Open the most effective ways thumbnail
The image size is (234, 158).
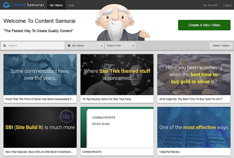click(x=194, y=127)
